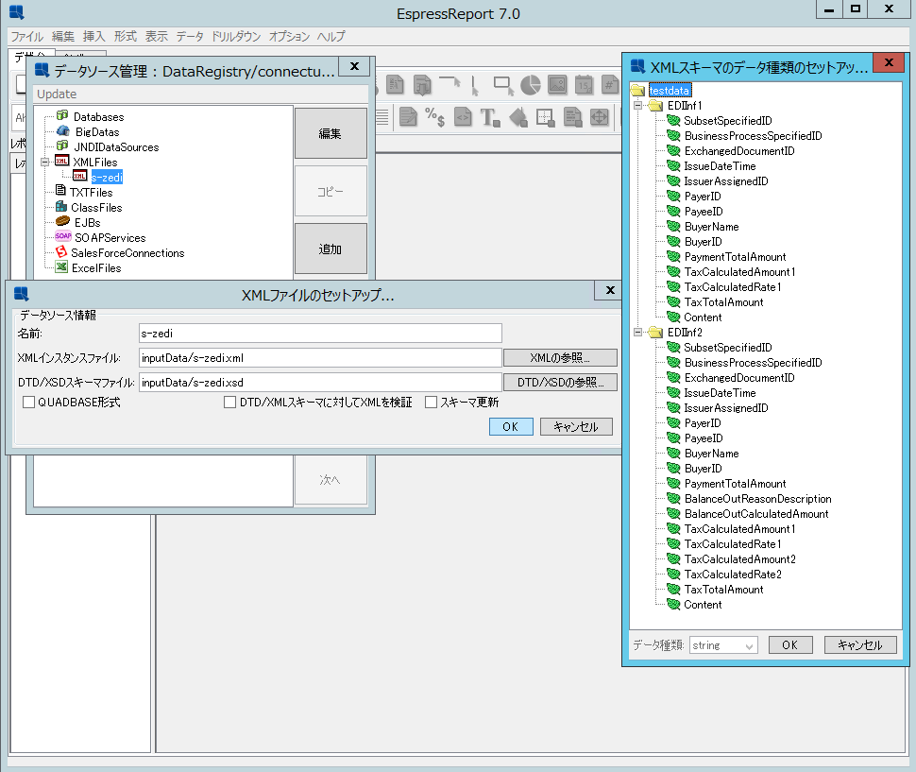This screenshot has height=772, width=916.
Task: Click the XMLの参照 browse button
Action: click(x=560, y=358)
